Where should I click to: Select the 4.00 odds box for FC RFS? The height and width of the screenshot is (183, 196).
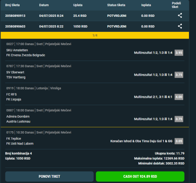pyautogui.click(x=179, y=97)
